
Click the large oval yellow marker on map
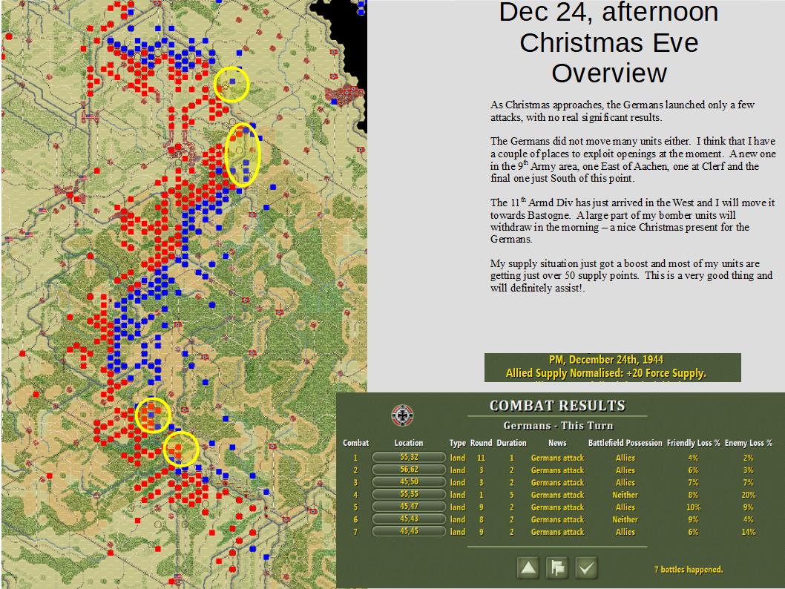243,155
